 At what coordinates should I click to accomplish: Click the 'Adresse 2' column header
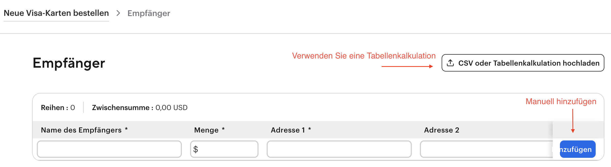(441, 130)
